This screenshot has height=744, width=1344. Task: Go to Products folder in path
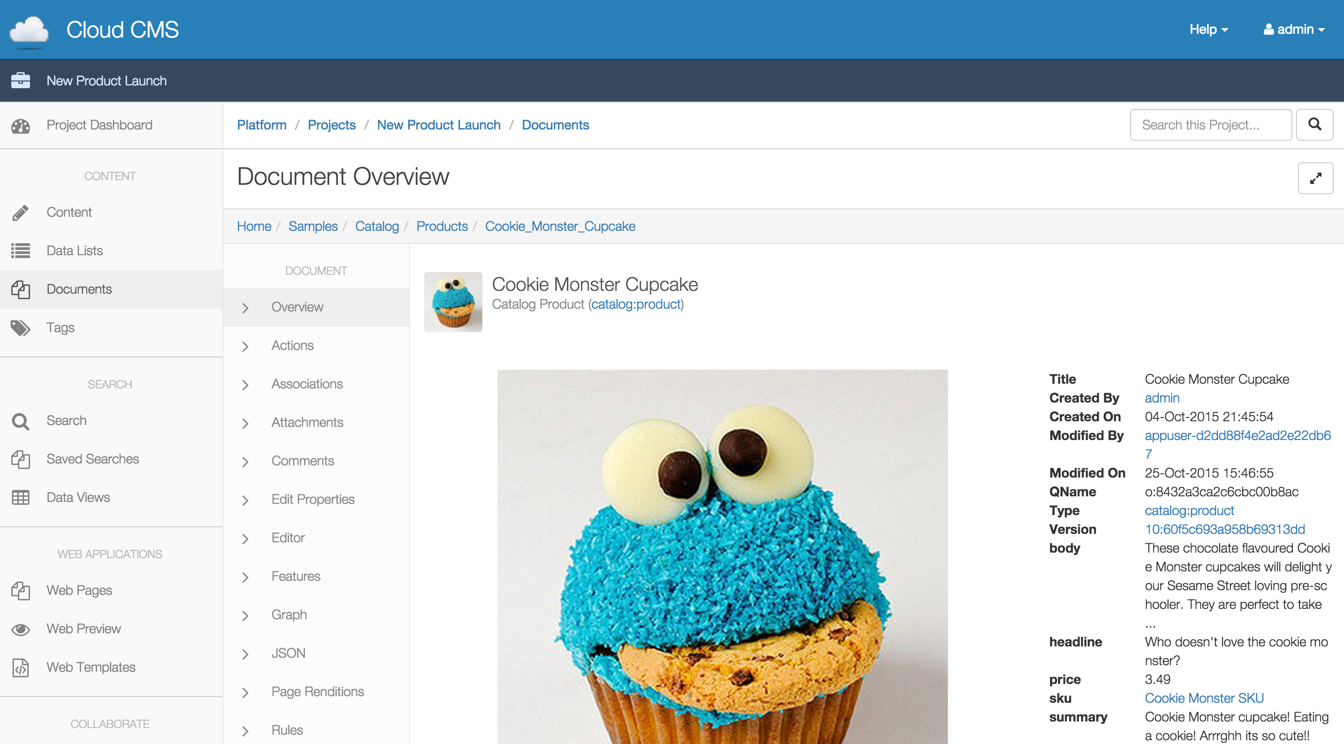tap(442, 226)
